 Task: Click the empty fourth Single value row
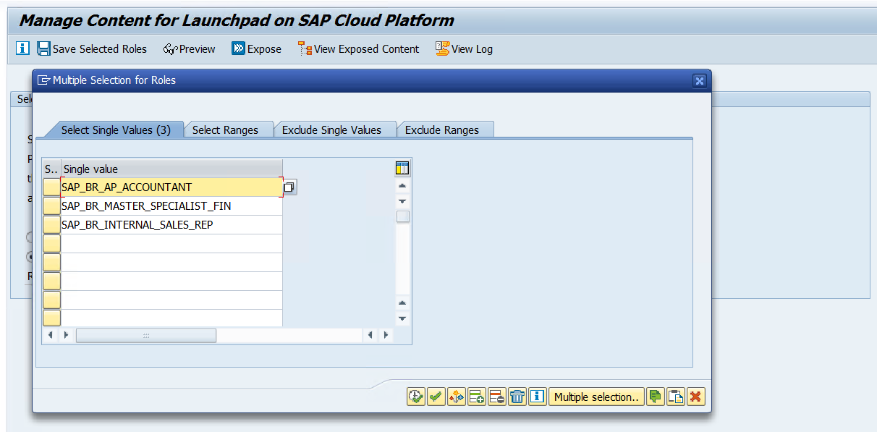click(171, 244)
